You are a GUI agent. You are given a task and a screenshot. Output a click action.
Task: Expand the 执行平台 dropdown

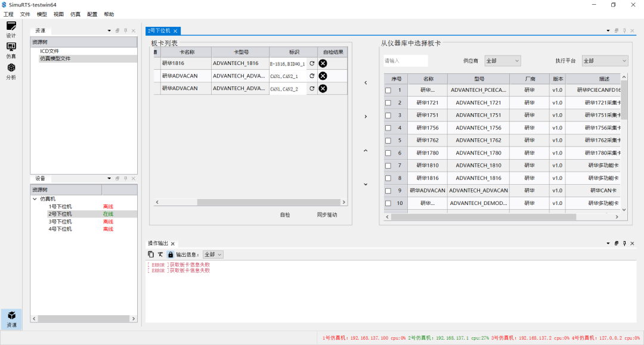pos(604,61)
